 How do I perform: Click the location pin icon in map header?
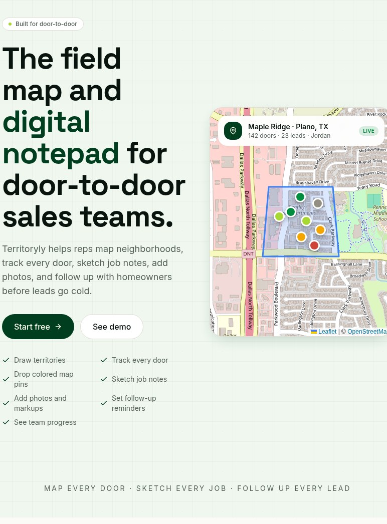coord(233,131)
